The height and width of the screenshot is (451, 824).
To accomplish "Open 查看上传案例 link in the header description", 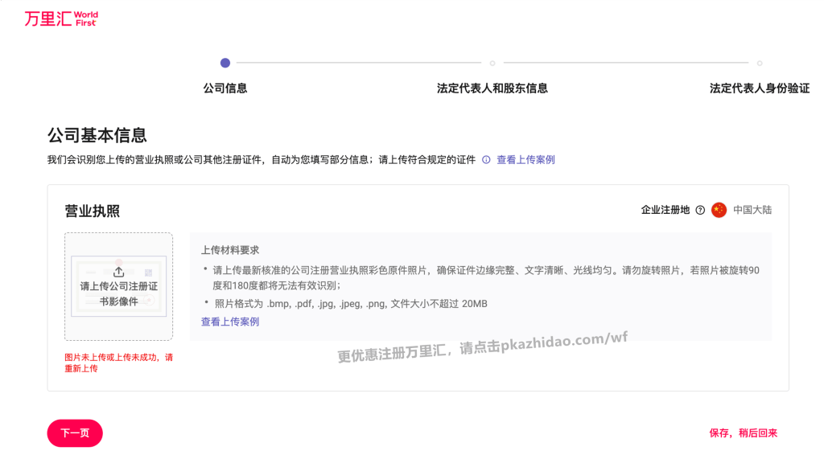I will click(x=525, y=160).
